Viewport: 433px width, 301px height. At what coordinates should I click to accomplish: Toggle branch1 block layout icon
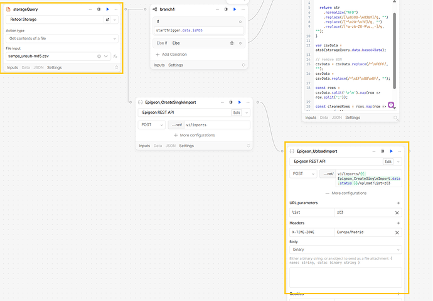click(x=226, y=9)
